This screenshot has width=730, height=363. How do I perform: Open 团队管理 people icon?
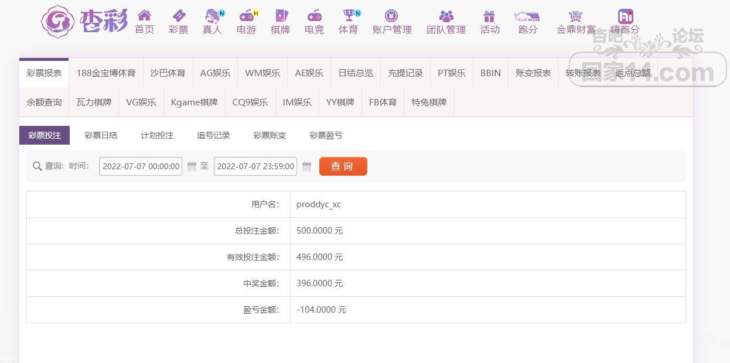coord(446,16)
